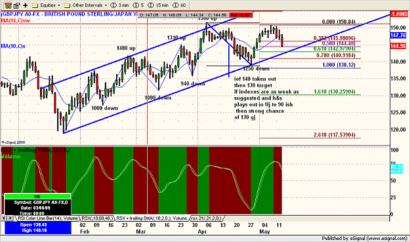This screenshot has height=242, width=410.
Task: Click the green Volume study label
Action: click(x=10, y=156)
